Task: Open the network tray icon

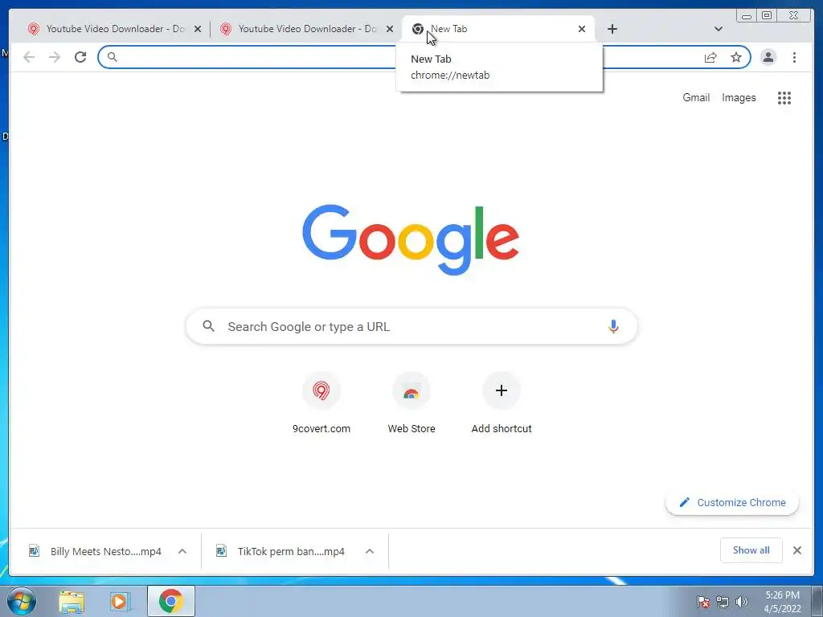Action: click(x=723, y=603)
